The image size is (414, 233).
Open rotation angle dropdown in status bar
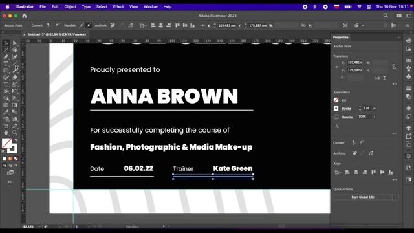click(60, 227)
